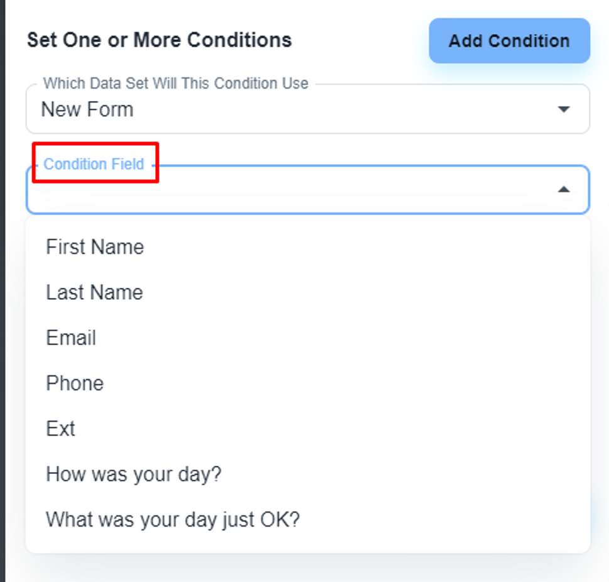
Task: Click "Which Data Set Will This Condition Use" label
Action: (176, 84)
